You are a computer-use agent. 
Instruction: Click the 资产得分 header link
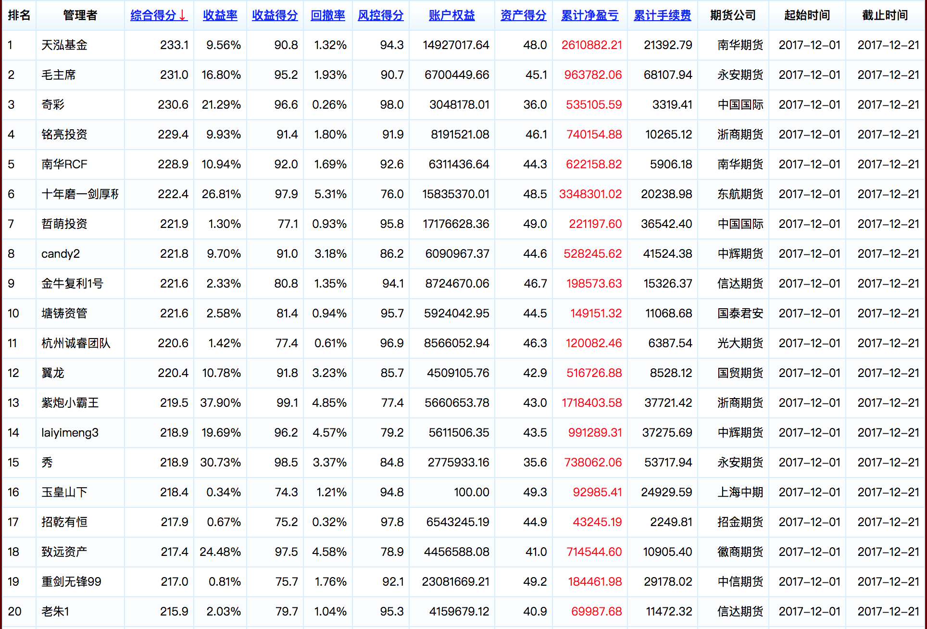point(524,15)
